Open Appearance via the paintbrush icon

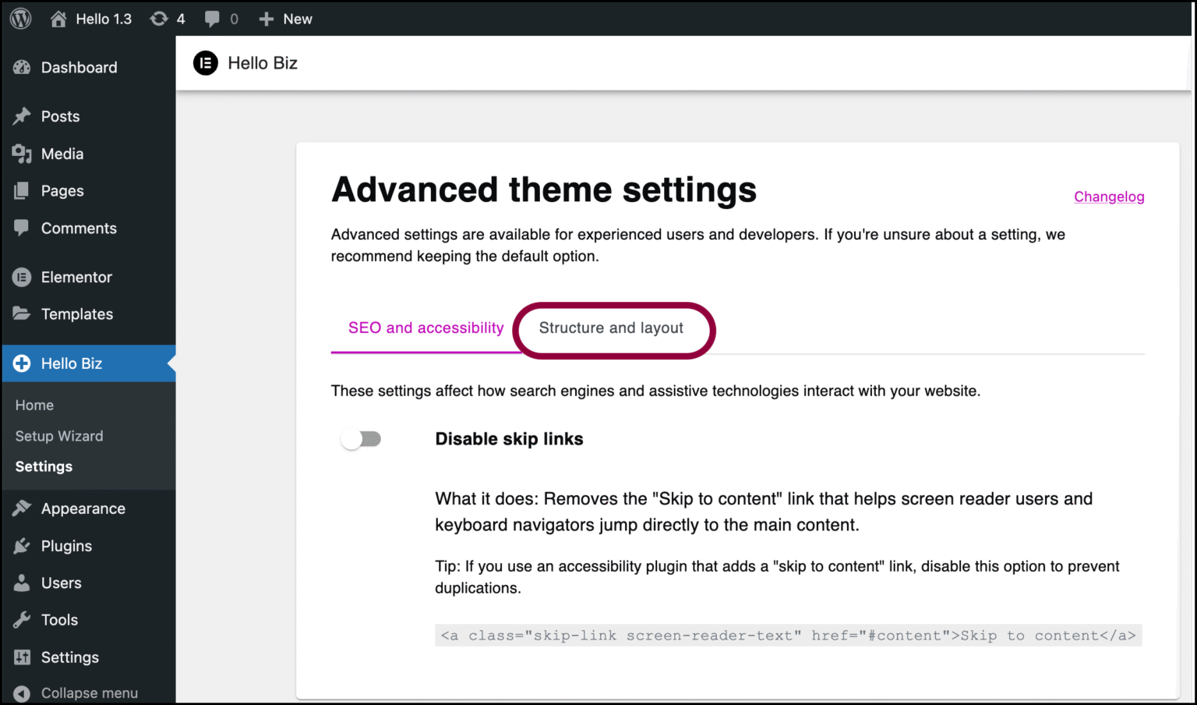tap(22, 508)
